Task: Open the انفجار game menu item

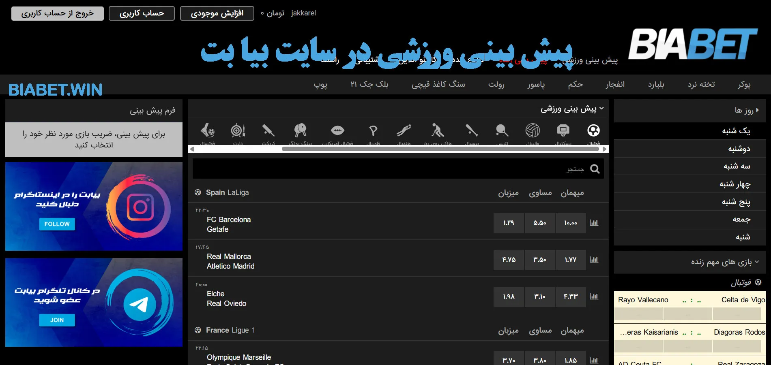Action: tap(615, 84)
